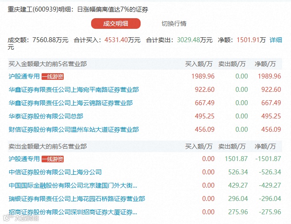Open 华泰证券股份有限公司总部 link
The height and width of the screenshot is (224, 291).
[x=46, y=116]
